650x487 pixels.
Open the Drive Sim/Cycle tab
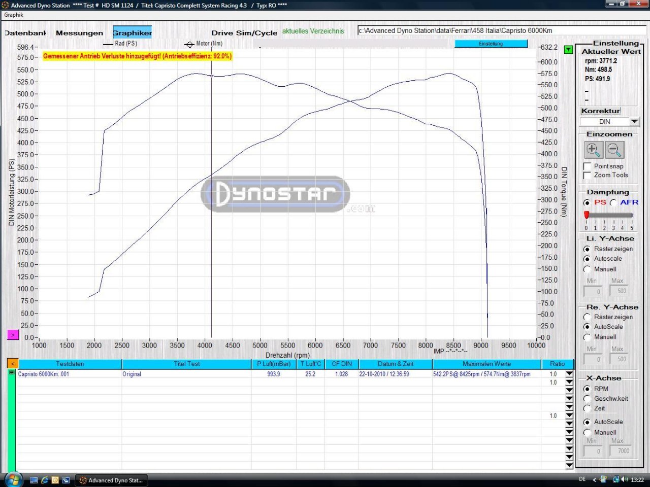click(244, 33)
